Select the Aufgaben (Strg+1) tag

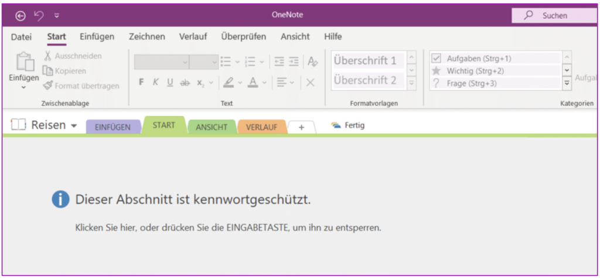(496, 59)
